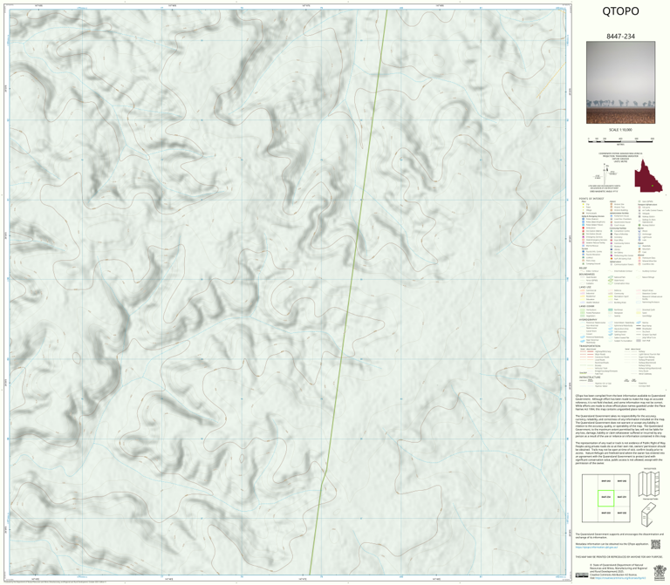Open the QTopo application web link
Viewport: 670px width, 585px height.
597,547
